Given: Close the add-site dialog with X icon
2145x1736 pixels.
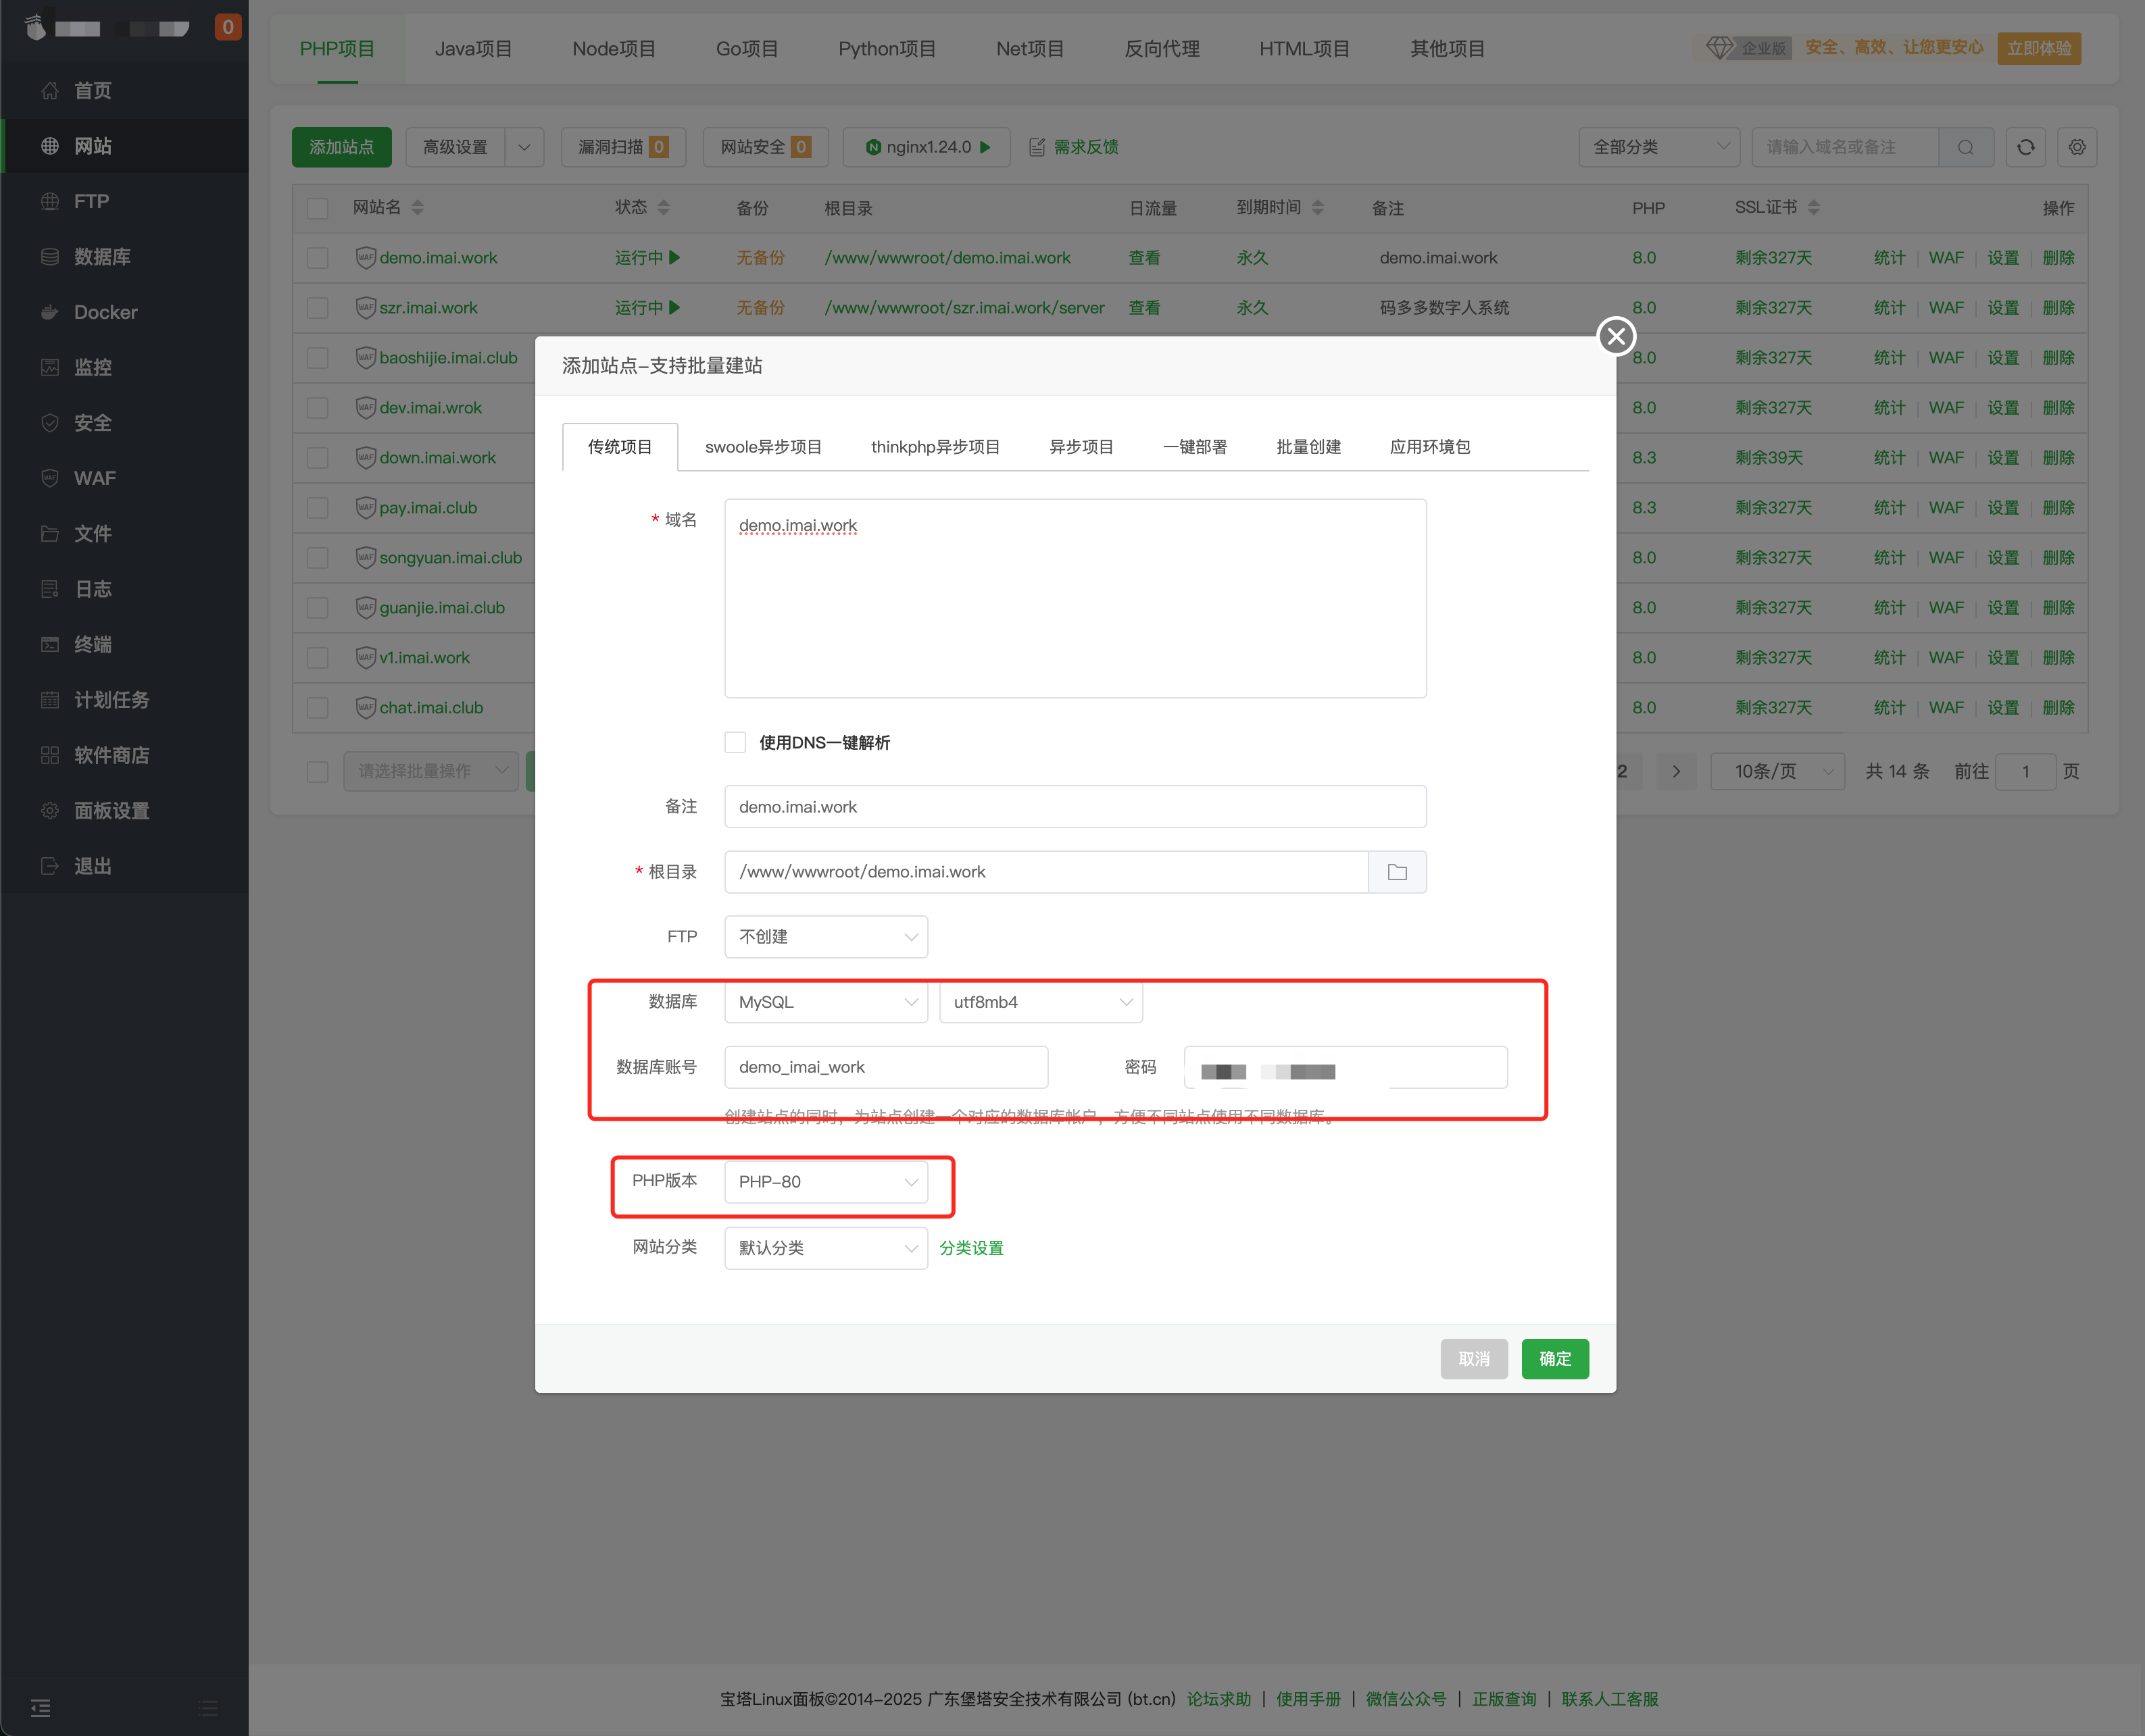Looking at the screenshot, I should pyautogui.click(x=1616, y=336).
